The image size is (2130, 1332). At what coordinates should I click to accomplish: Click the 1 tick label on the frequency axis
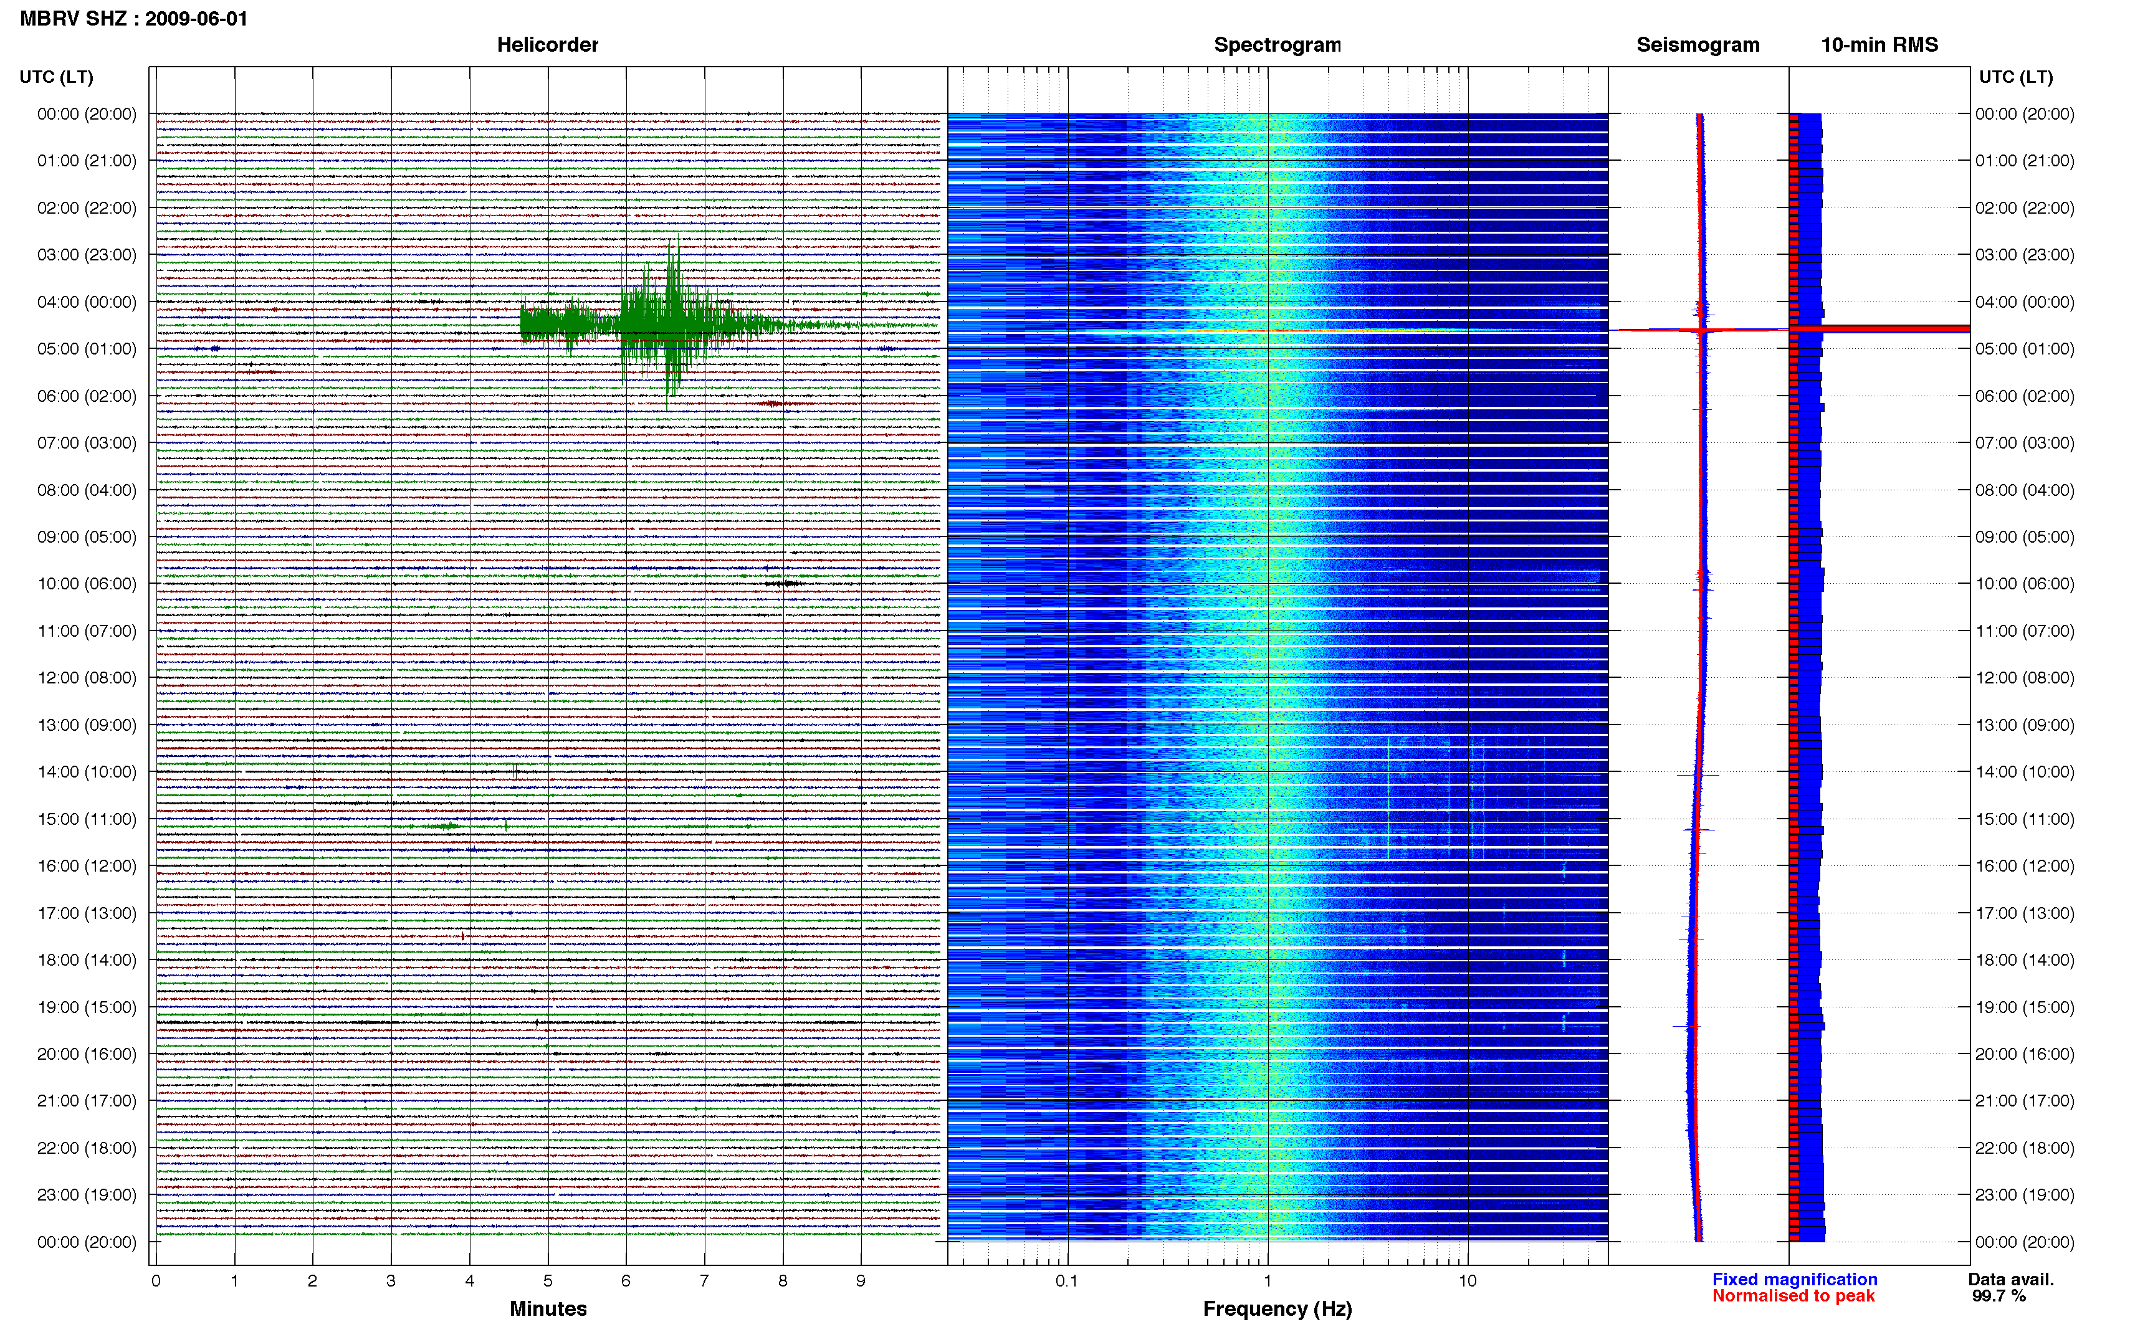[1268, 1281]
